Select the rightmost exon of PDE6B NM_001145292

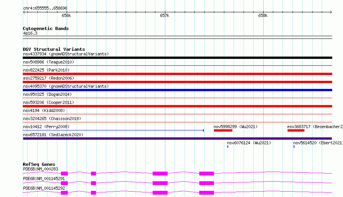[x=207, y=193]
